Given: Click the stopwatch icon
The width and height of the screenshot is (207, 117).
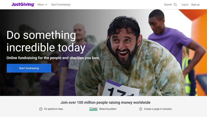Looking at the screenshot, I should click(x=141, y=109).
